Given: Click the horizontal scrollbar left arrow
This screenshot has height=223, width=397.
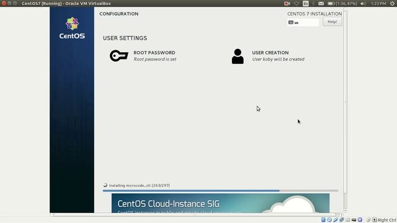Looking at the screenshot, I should (51, 215).
